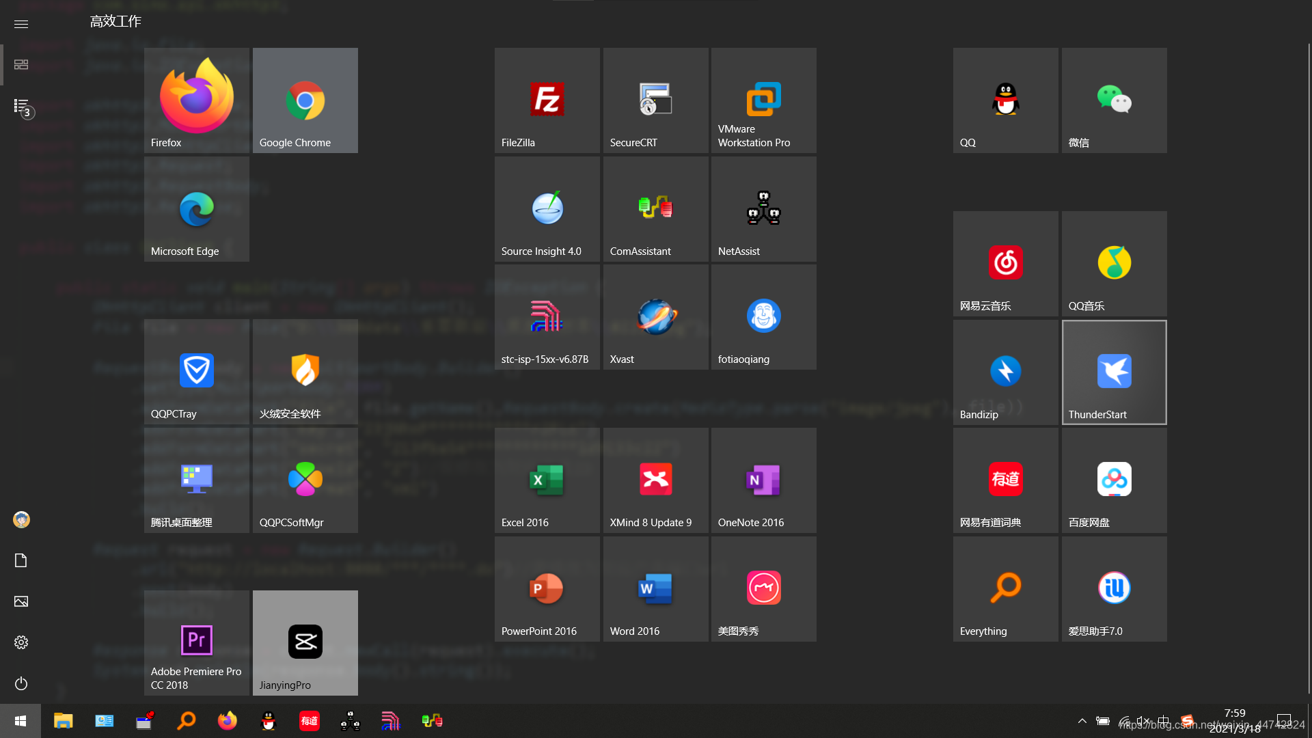1312x738 pixels.
Task: Show hidden system tray icons chevron
Action: pyautogui.click(x=1082, y=721)
